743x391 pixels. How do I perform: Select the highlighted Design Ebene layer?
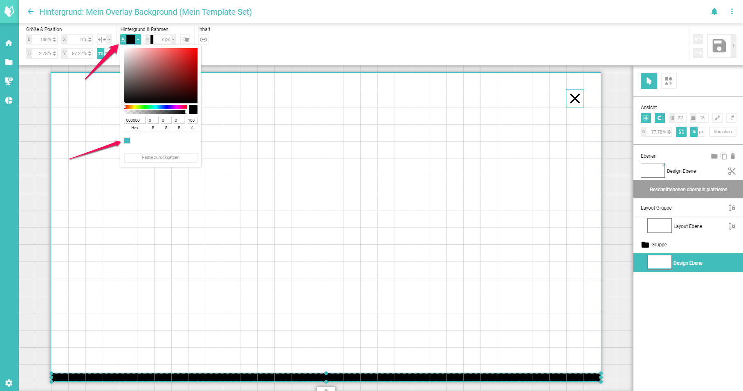[688, 263]
